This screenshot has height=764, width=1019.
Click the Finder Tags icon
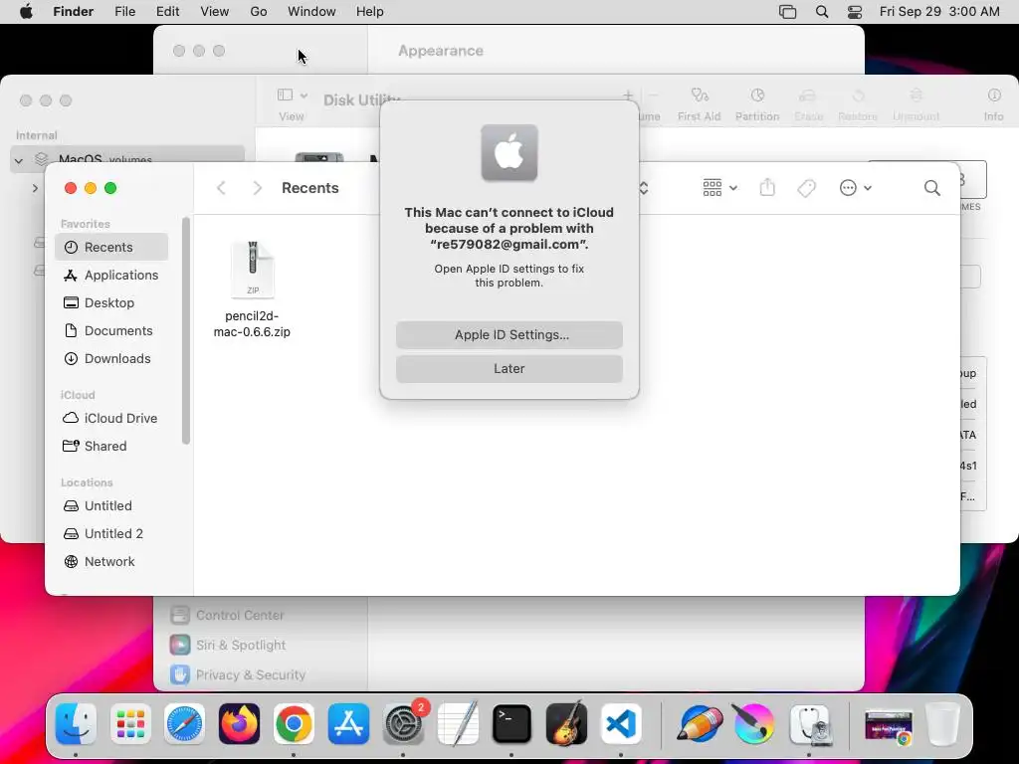point(806,188)
